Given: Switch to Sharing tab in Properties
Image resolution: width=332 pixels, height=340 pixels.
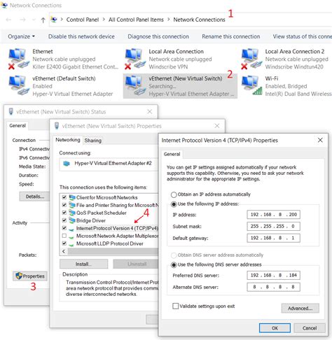Looking at the screenshot, I should point(93,141).
